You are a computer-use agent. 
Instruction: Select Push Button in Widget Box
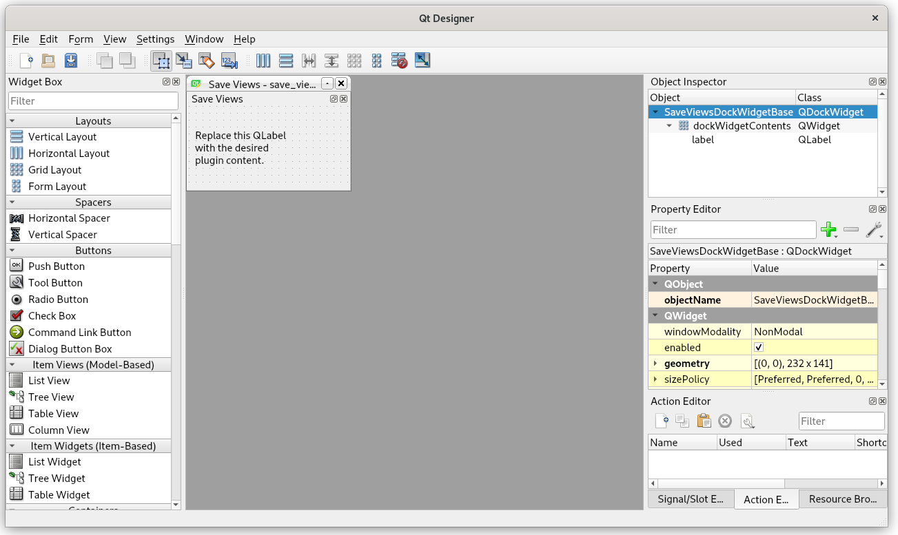[x=88, y=266]
